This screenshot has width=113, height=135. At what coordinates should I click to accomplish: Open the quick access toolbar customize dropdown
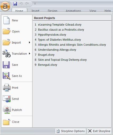[x=35, y=4]
